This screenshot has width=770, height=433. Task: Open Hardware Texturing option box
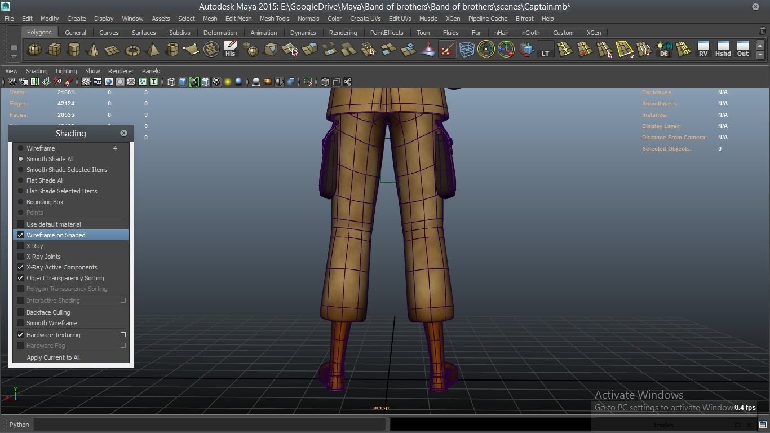click(123, 335)
